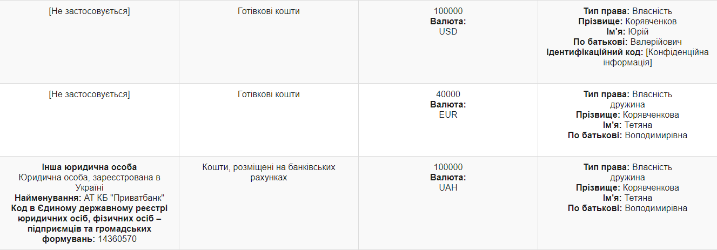Click Готівкові кошти in the USD row
The height and width of the screenshot is (250, 717).
269,11
